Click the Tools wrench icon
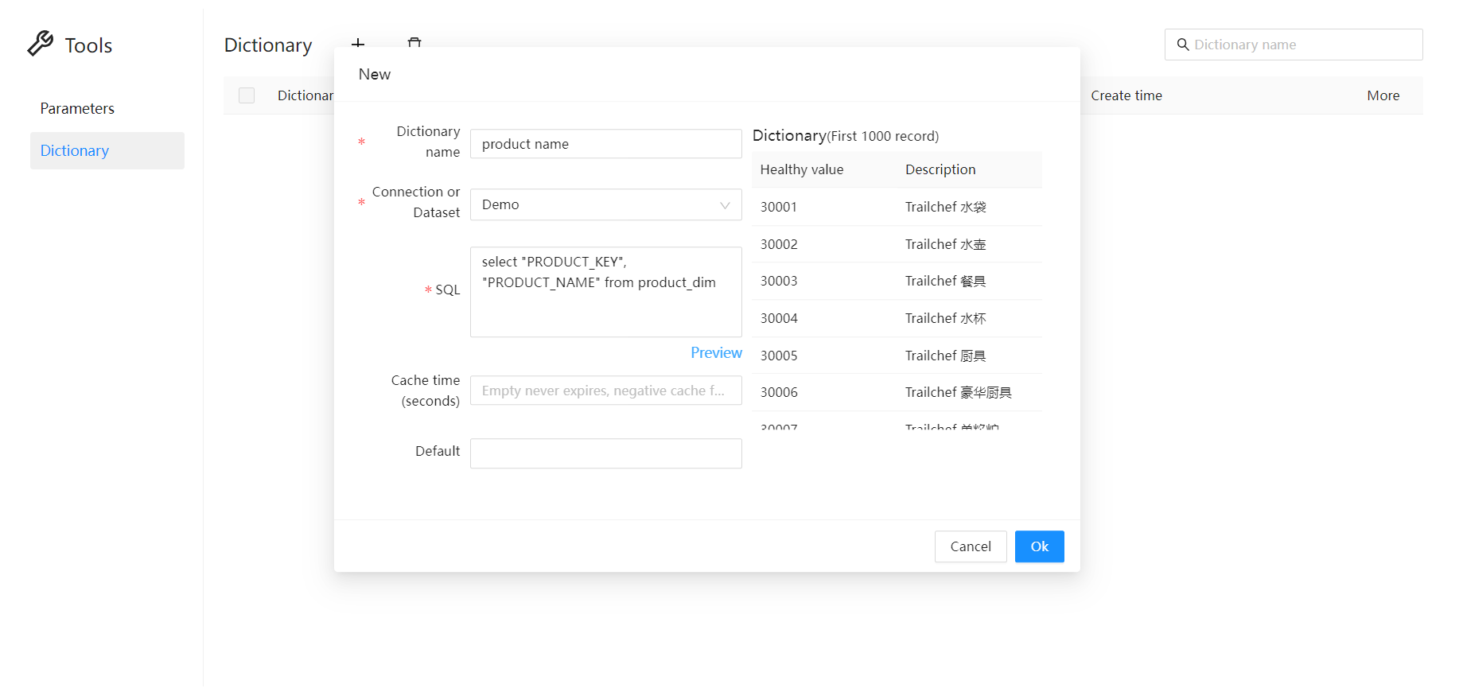The height and width of the screenshot is (688, 1463). [40, 44]
